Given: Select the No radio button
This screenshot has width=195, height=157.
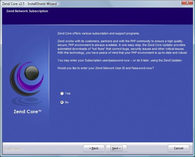Looking at the screenshot, I should [x=62, y=102].
